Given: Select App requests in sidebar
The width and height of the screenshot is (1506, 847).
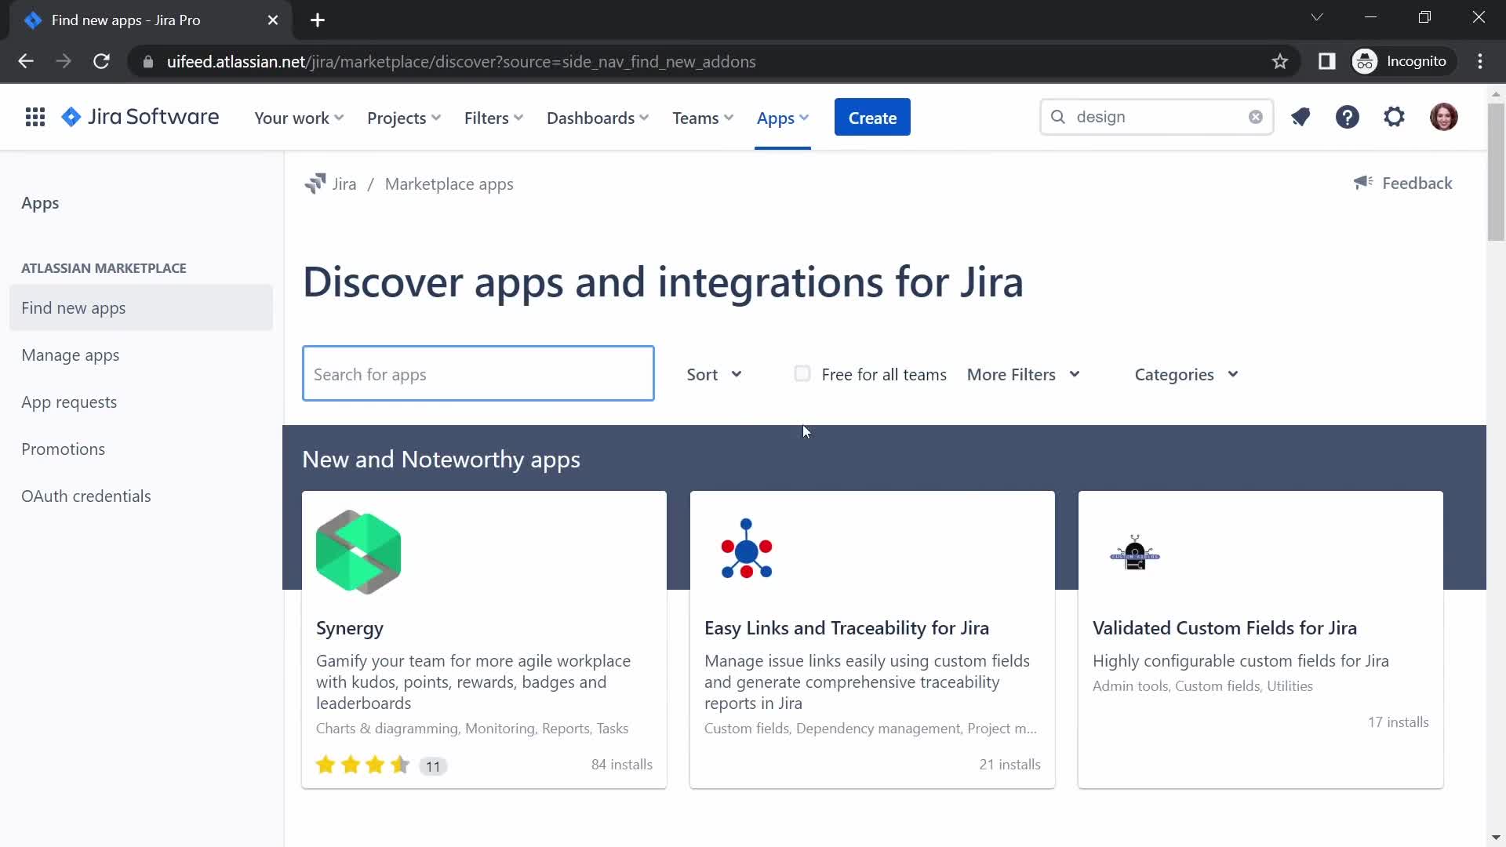Looking at the screenshot, I should tap(141, 402).
